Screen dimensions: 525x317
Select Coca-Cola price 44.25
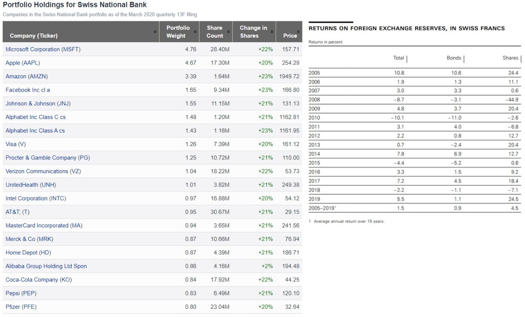pos(292,279)
